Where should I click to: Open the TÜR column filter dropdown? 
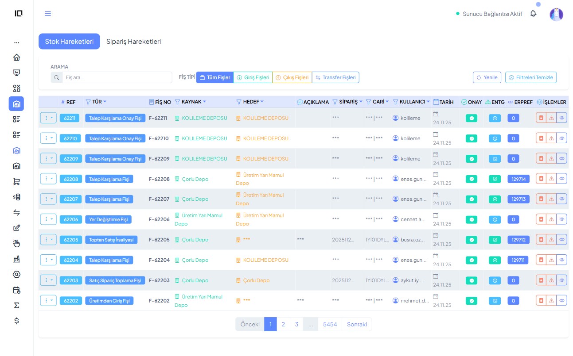(105, 102)
